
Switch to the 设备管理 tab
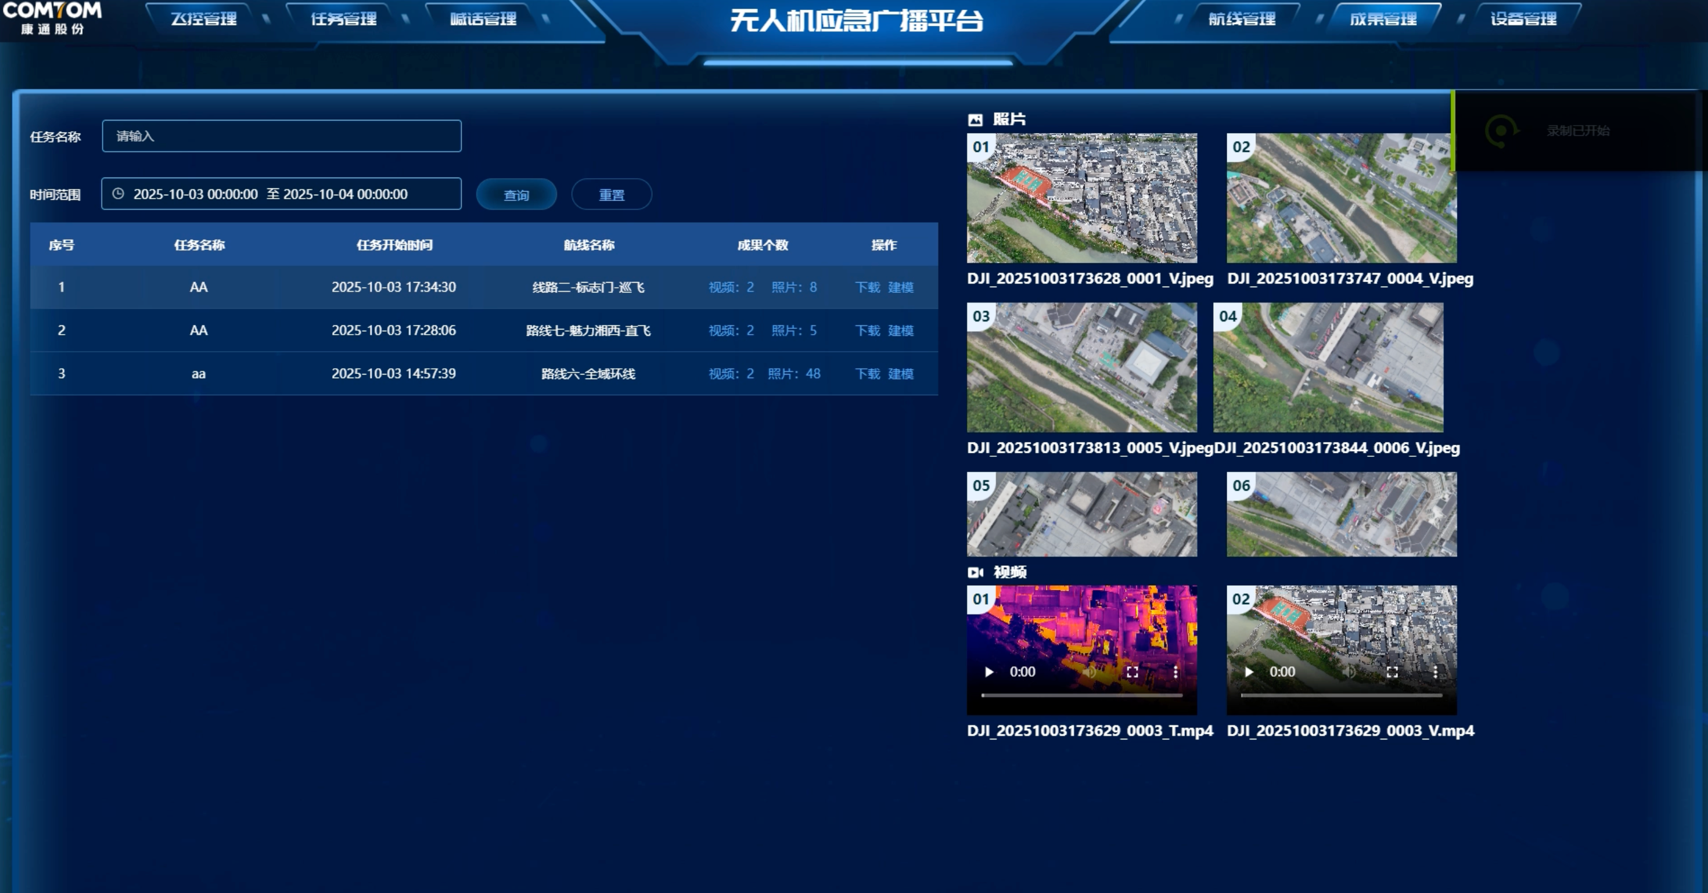tap(1523, 19)
